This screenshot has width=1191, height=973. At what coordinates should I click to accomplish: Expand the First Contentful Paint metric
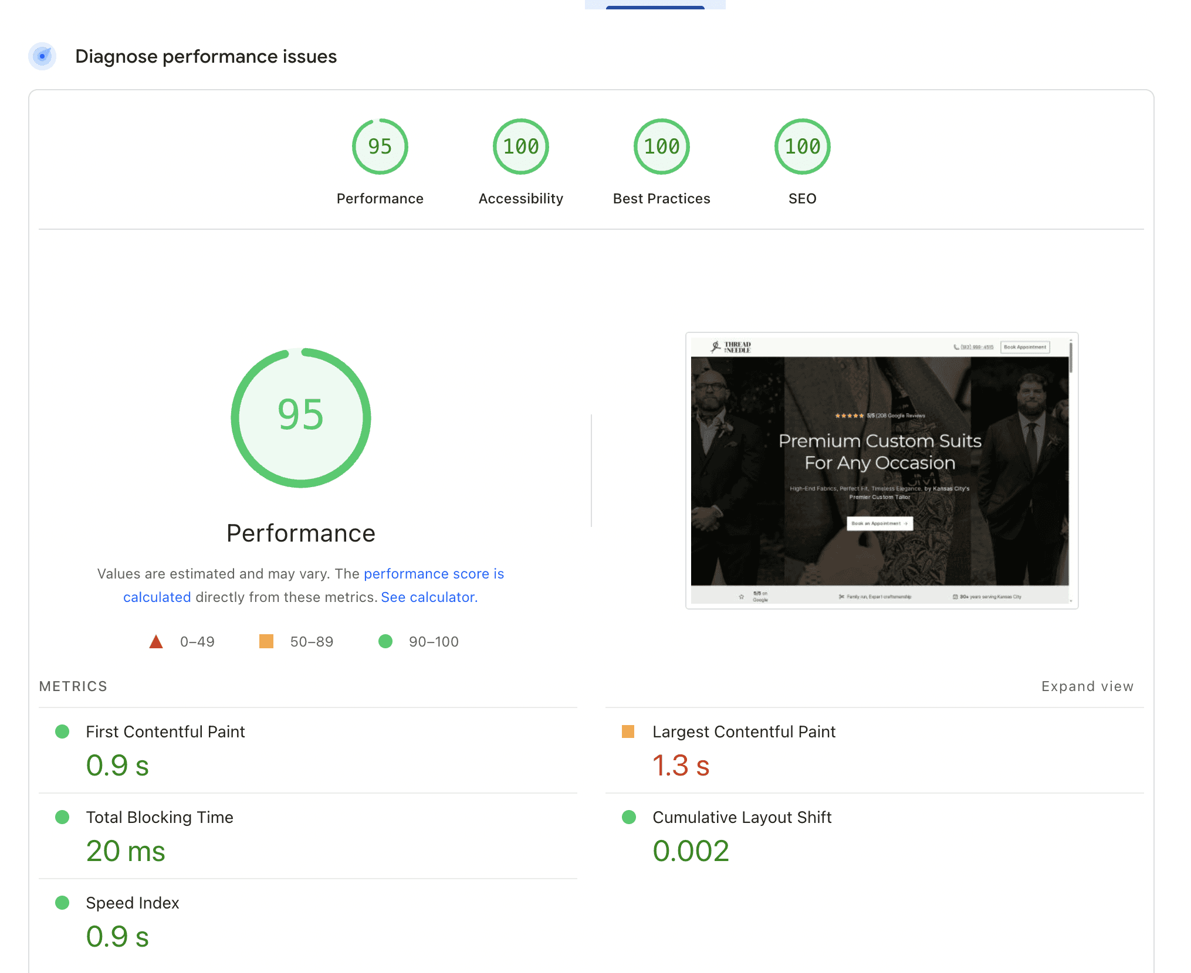click(165, 732)
